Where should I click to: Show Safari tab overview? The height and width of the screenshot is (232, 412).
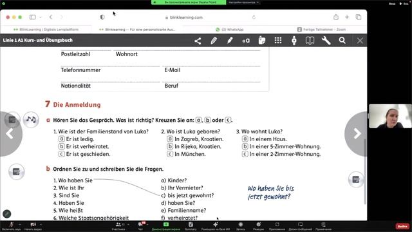359,17
